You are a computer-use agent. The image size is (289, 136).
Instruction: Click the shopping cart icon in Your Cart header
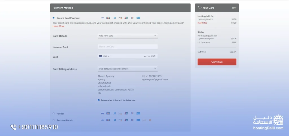(200, 8)
